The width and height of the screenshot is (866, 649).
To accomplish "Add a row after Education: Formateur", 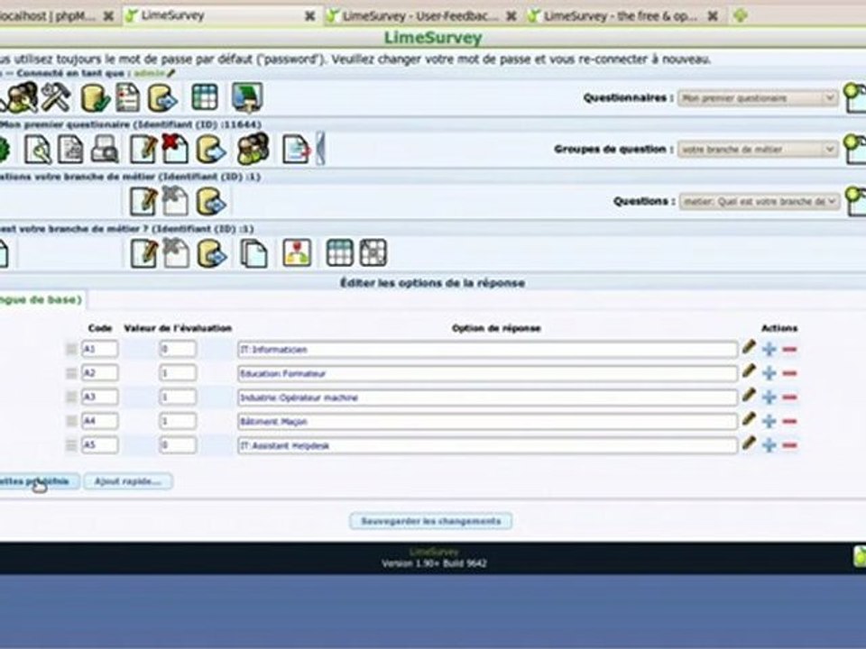I will click(769, 373).
